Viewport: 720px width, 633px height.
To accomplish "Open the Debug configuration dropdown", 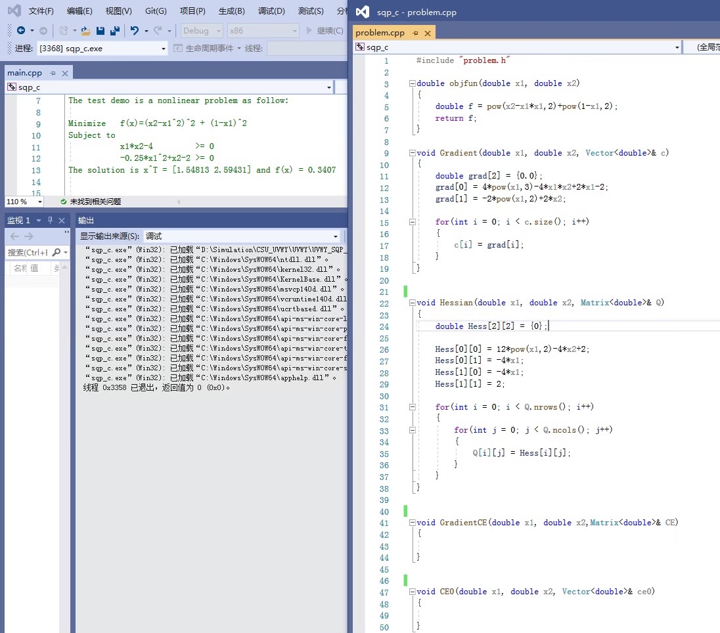I will pyautogui.click(x=219, y=31).
